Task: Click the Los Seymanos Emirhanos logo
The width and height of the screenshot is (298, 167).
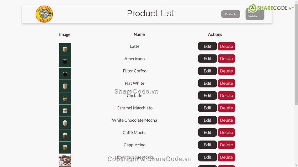Action: (44, 14)
